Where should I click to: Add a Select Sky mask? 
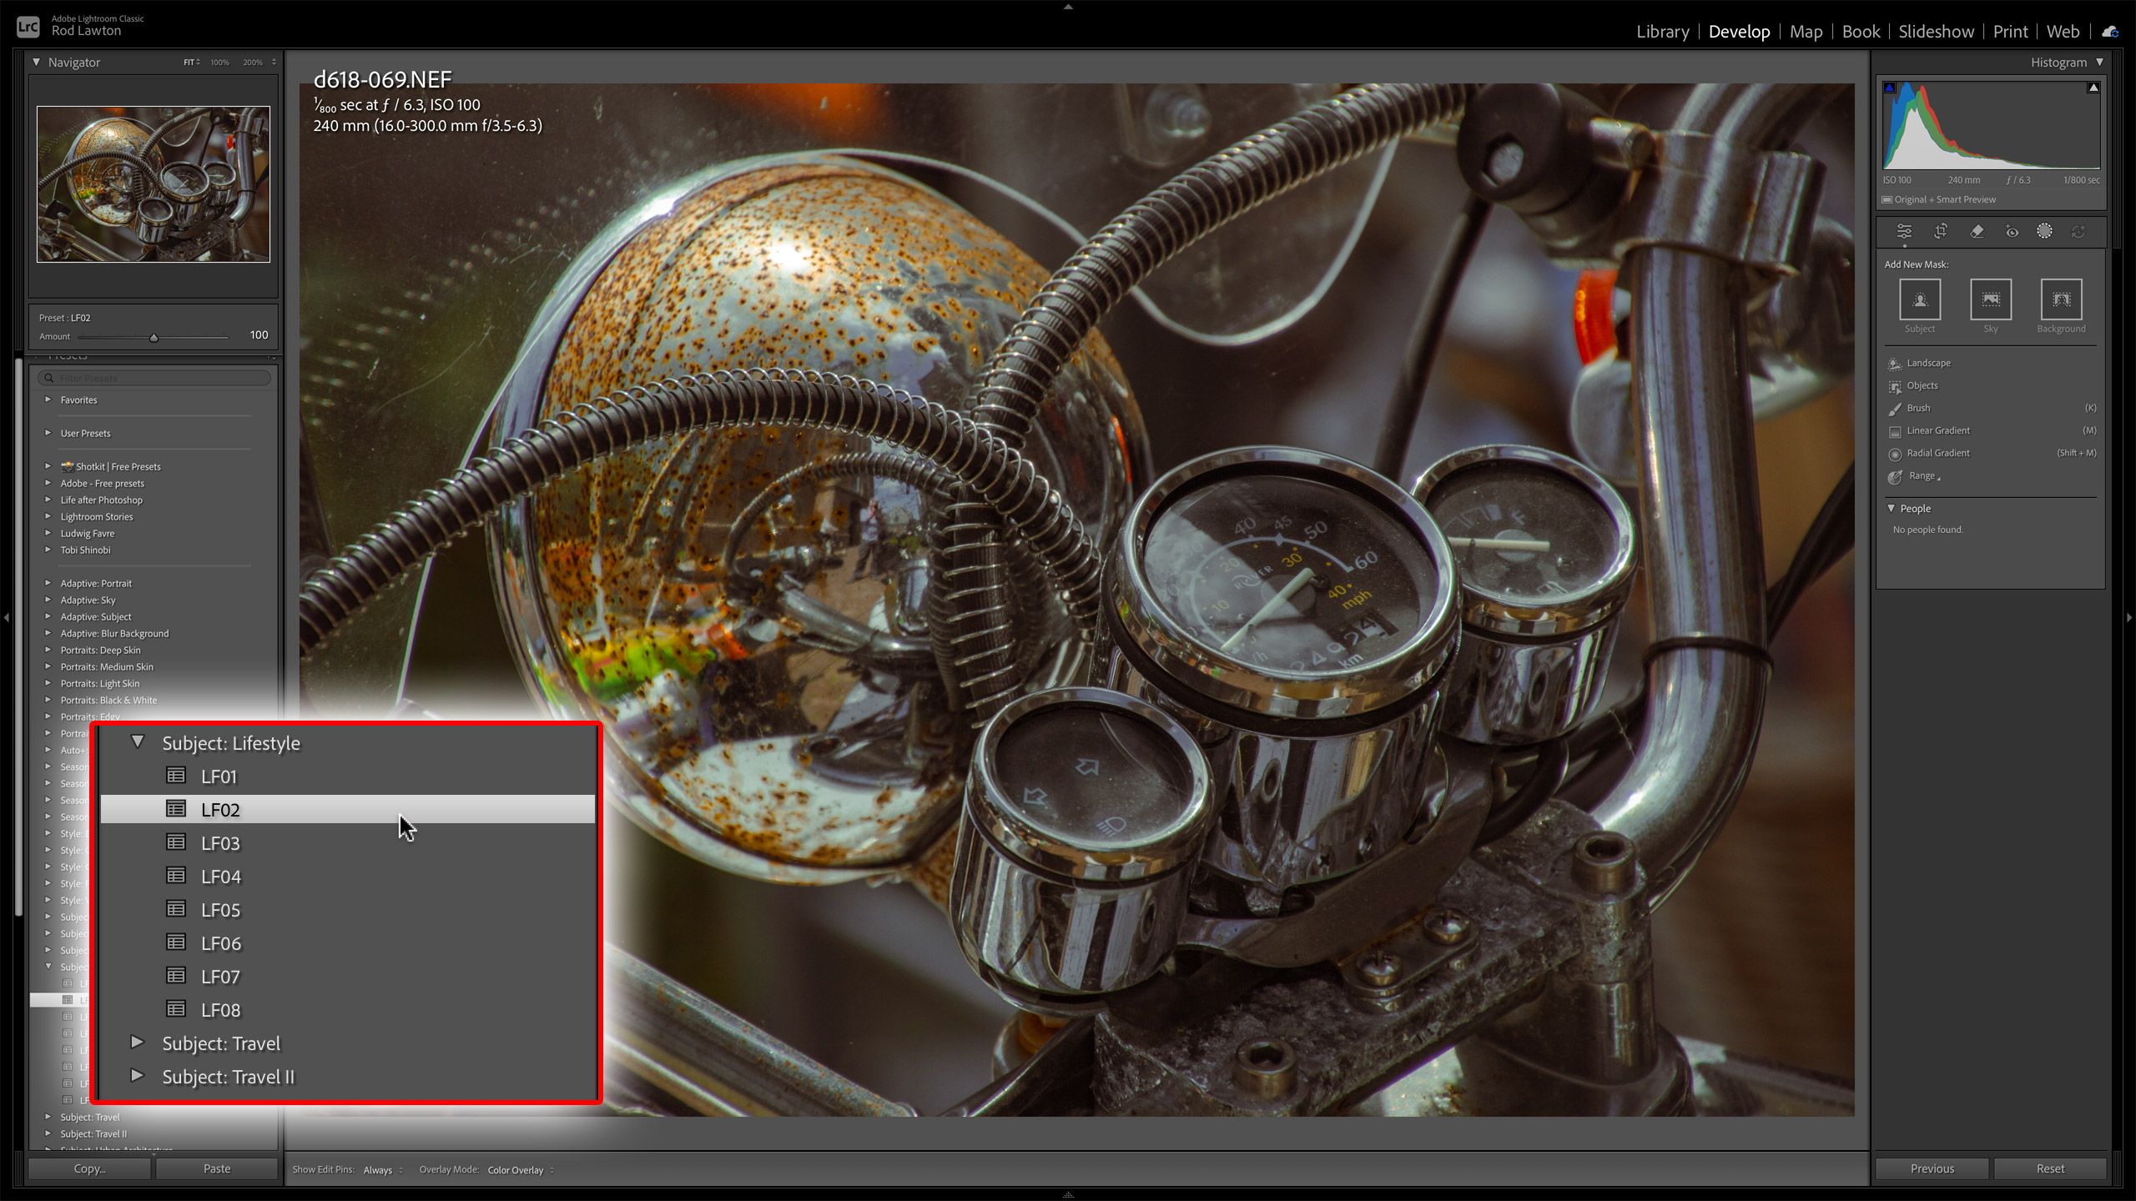pyautogui.click(x=1990, y=299)
